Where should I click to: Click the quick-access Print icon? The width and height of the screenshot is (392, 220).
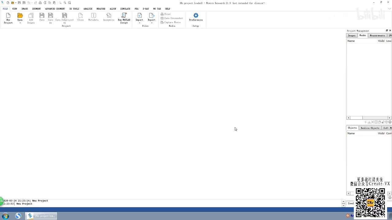click(40, 3)
